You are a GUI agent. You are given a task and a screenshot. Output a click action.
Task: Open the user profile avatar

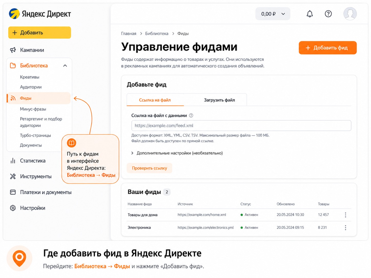pos(350,14)
